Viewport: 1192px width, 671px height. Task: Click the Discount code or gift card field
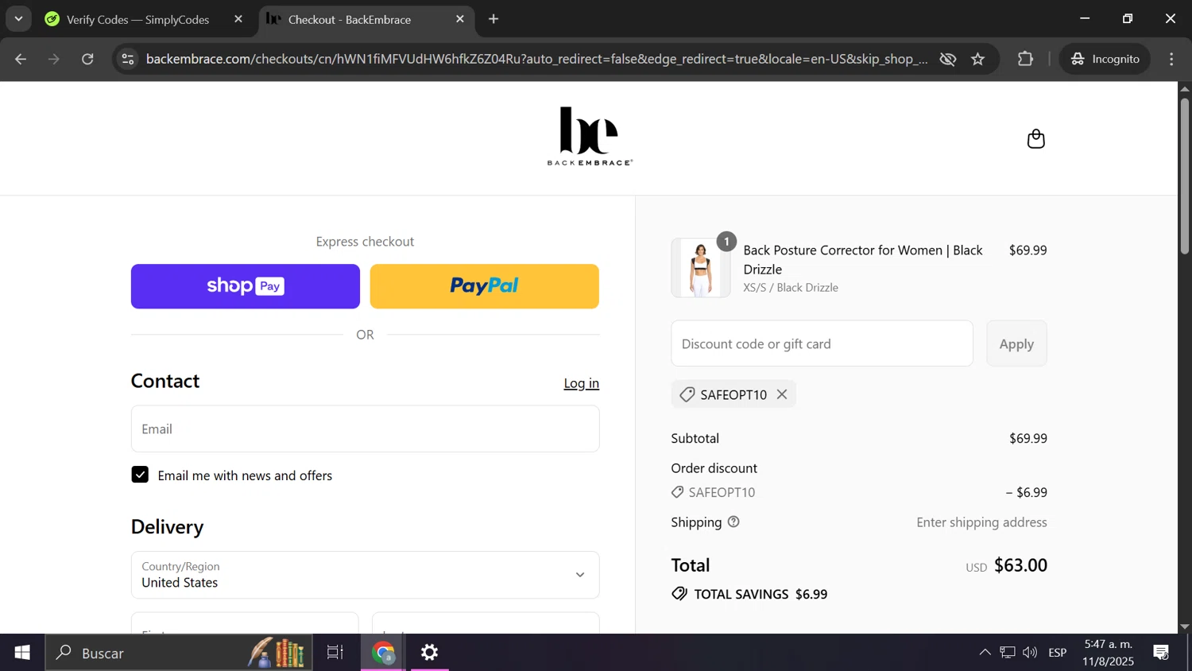pos(822,343)
